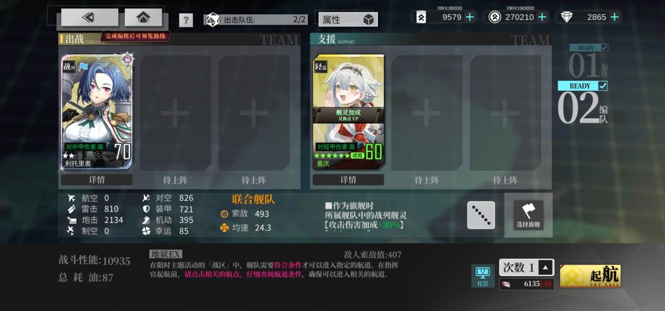This screenshot has width=665, height=311.
Task: Open the 属性 attribute selector
Action: (x=348, y=20)
